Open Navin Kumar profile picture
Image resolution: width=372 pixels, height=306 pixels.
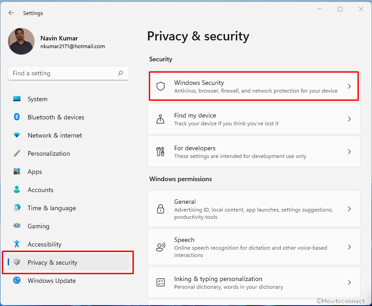[21, 41]
